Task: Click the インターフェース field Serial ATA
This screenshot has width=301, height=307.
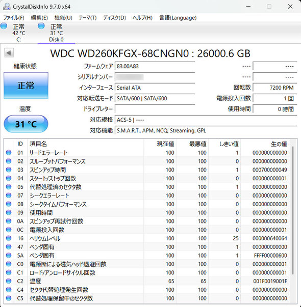Action: tap(155, 88)
